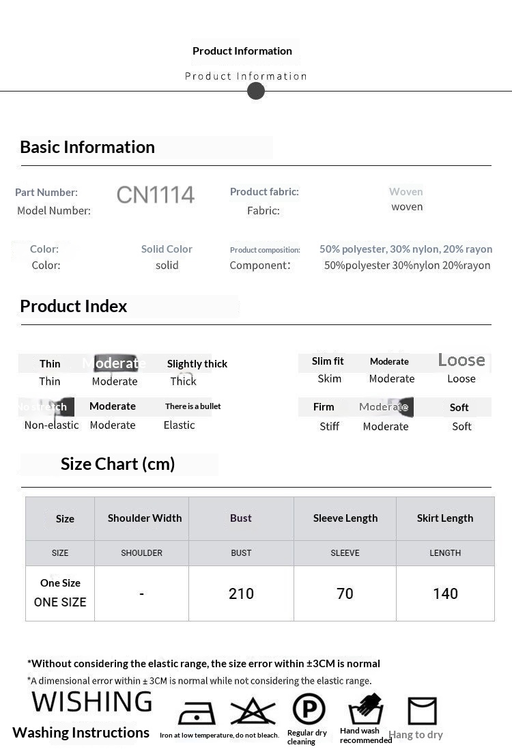The width and height of the screenshot is (512, 756).
Task: Click the bust measurement value 210
Action: click(241, 593)
